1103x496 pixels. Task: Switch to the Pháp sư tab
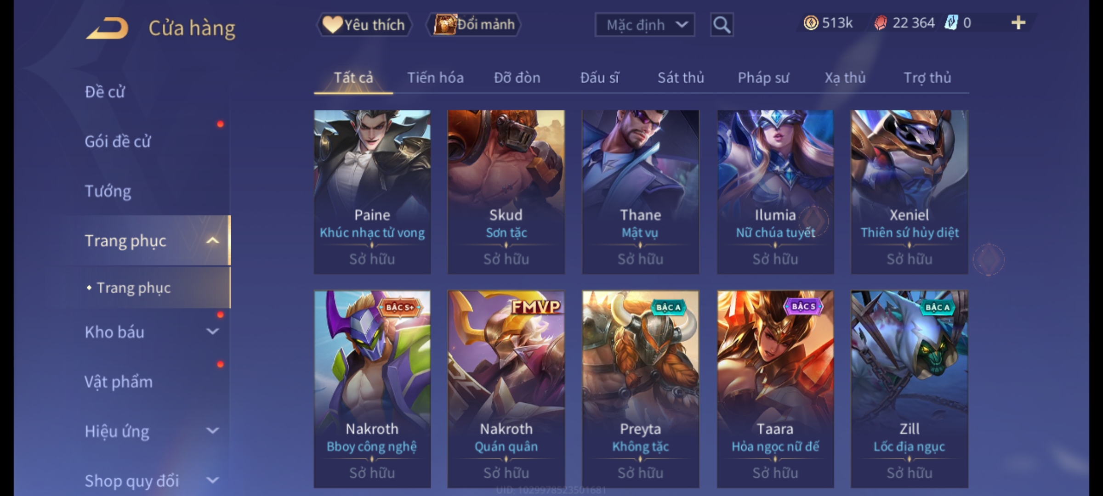tap(763, 78)
